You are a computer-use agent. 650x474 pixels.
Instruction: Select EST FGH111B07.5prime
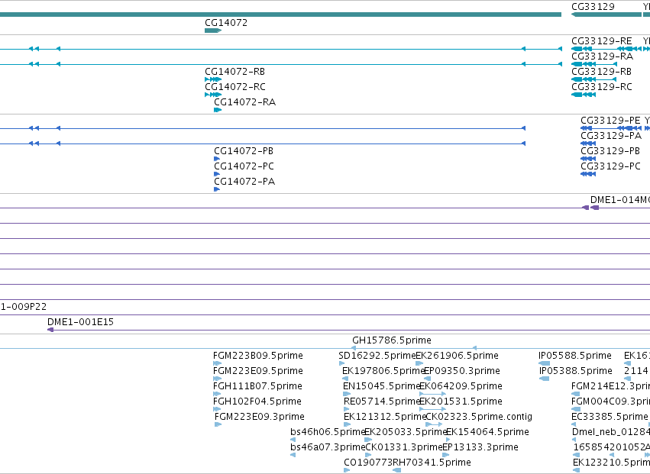pyautogui.click(x=257, y=386)
